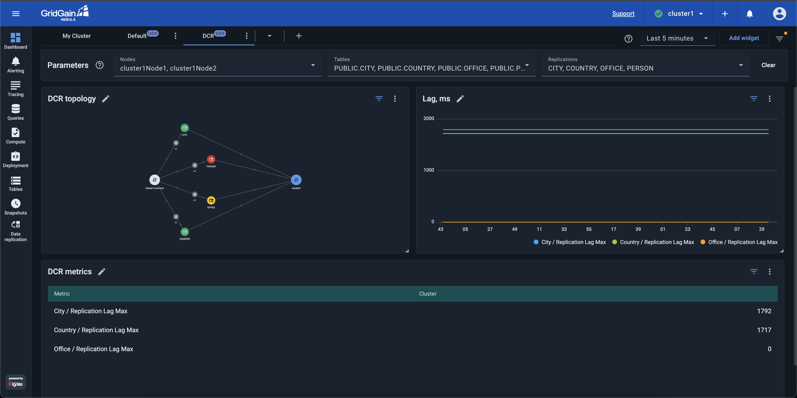Image resolution: width=797 pixels, height=398 pixels.
Task: Open the Last 5 minutes time range dropdown
Action: tap(677, 38)
